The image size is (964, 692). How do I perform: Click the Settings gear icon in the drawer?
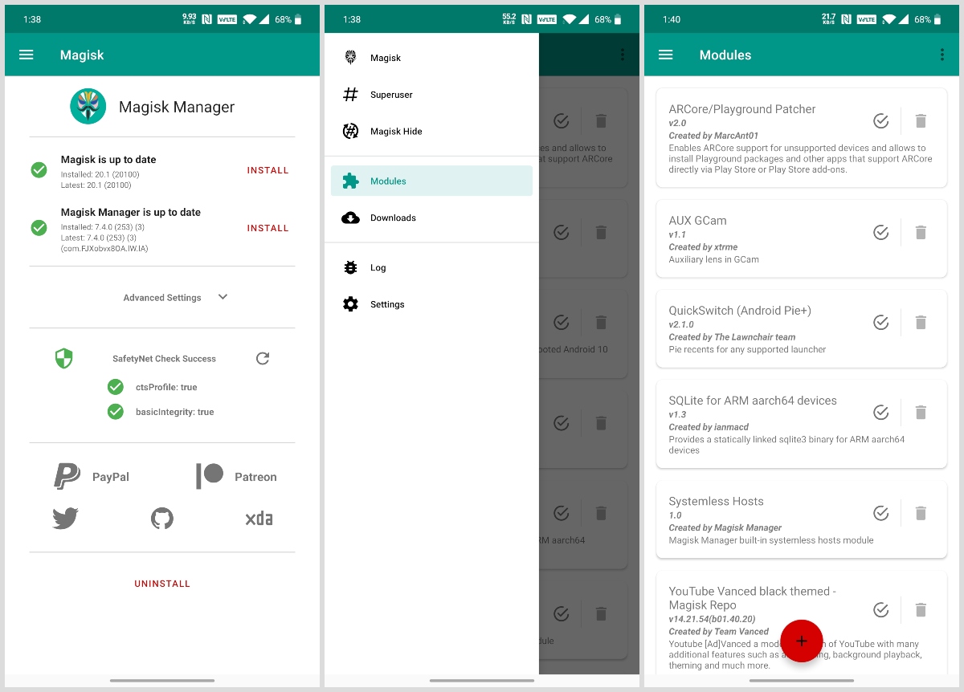pos(350,304)
